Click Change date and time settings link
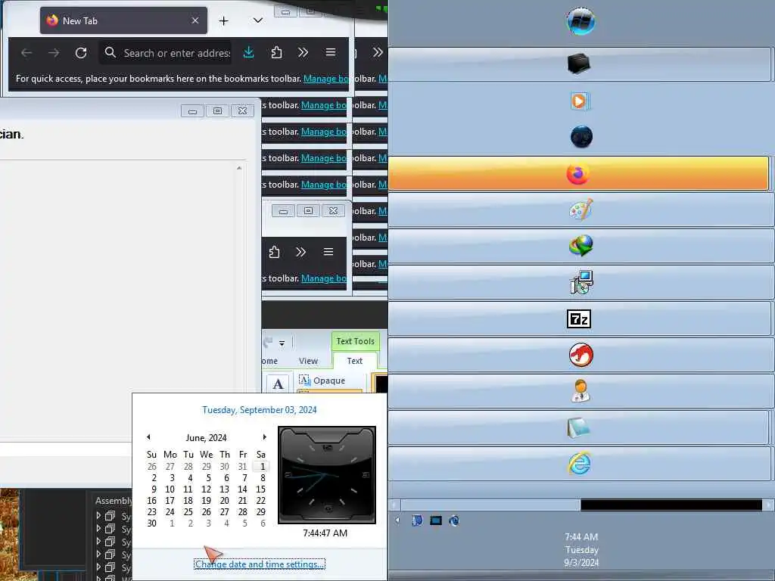The height and width of the screenshot is (581, 775). 260,564
